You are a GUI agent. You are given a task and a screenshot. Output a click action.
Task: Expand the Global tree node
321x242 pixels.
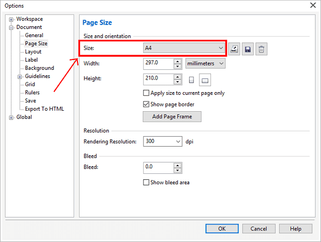click(x=11, y=118)
